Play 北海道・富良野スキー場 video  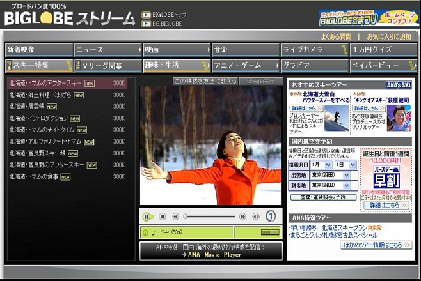[67, 153]
